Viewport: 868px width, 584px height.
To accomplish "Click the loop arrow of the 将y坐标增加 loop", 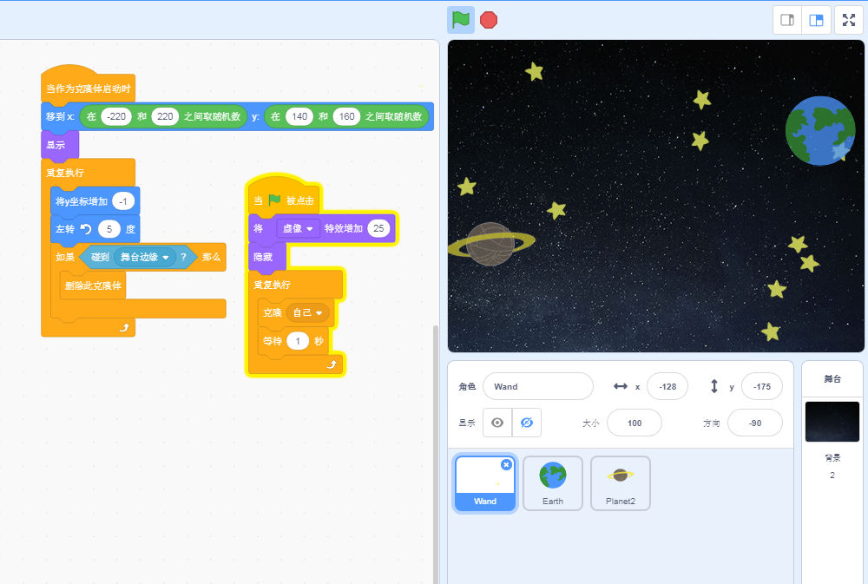I will (x=124, y=328).
